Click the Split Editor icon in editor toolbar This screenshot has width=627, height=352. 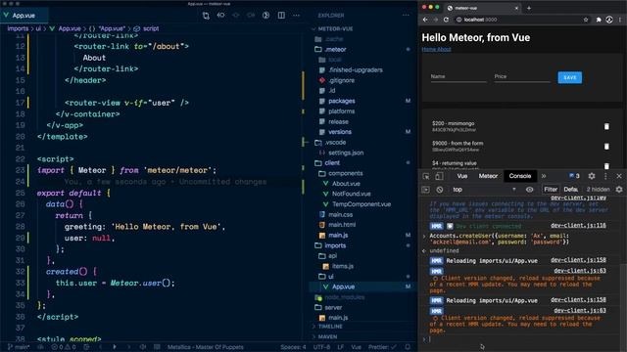pos(281,16)
